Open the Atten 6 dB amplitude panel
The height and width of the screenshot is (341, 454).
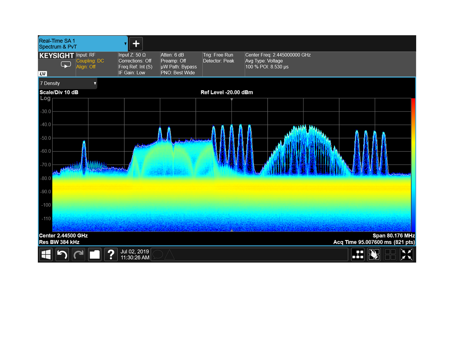(x=181, y=64)
